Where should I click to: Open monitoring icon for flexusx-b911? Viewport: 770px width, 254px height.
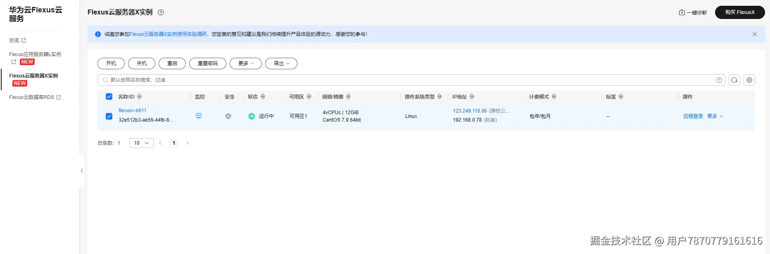coord(199,116)
